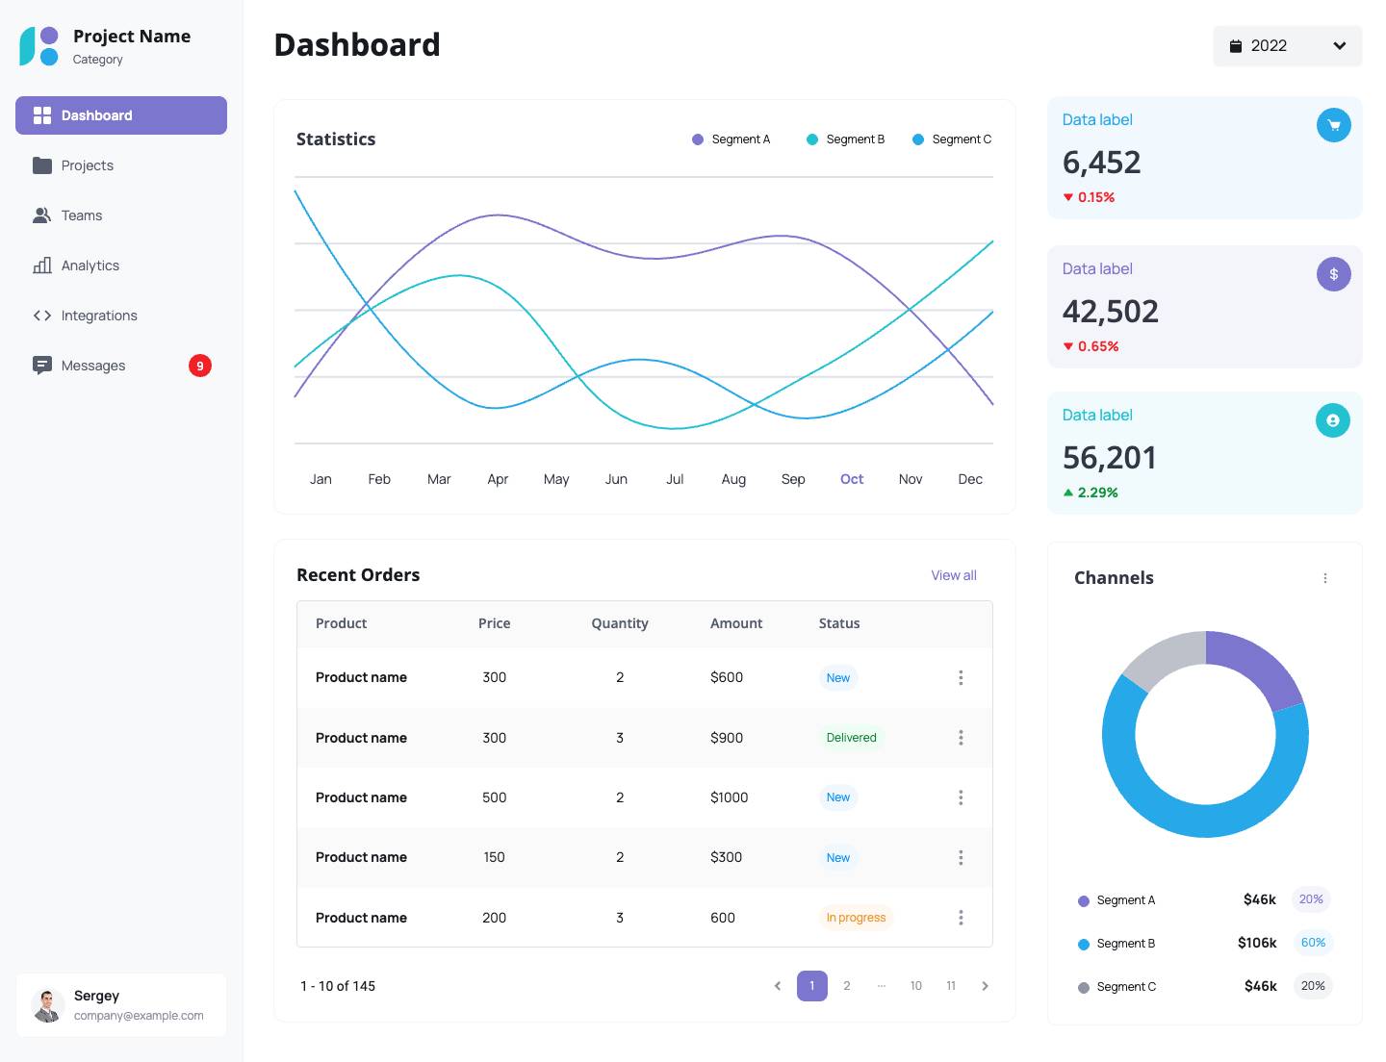Screen dimensions: 1386x1062
Task: Click the Integrations code brackets icon
Action: (42, 316)
